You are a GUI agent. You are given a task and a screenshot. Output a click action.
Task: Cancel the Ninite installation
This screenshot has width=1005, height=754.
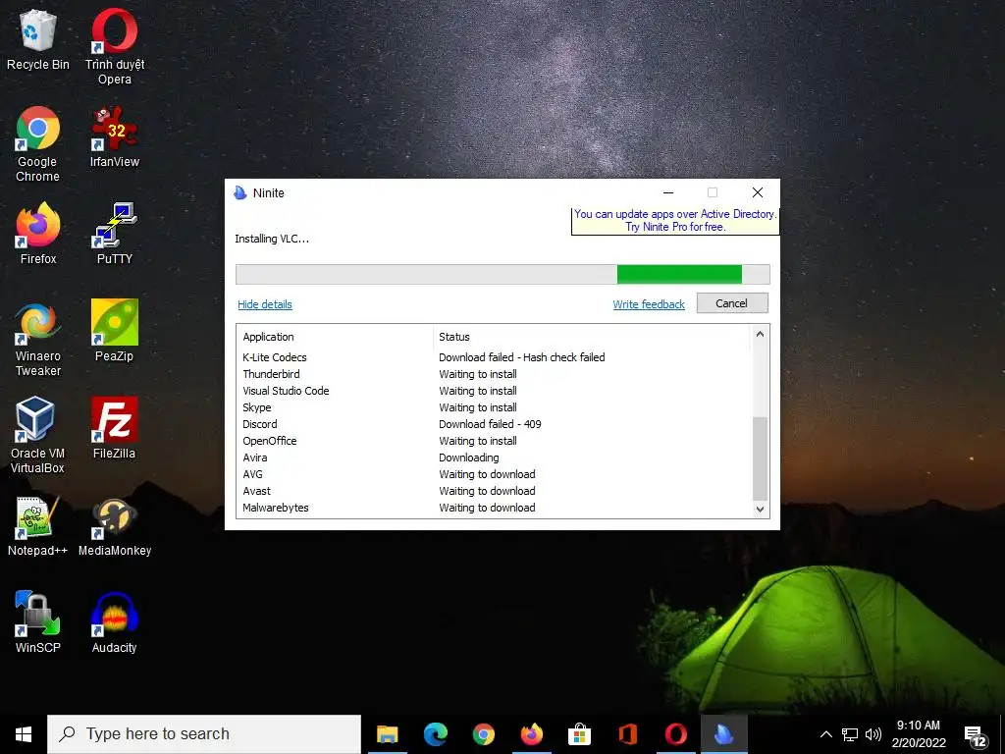click(x=732, y=303)
